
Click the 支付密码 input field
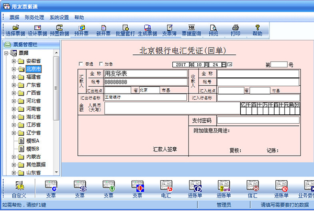click(x=259, y=120)
